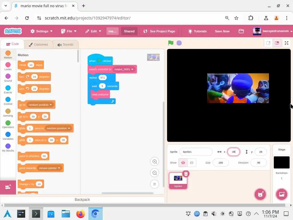Switch to the Costumes tab

(38, 44)
